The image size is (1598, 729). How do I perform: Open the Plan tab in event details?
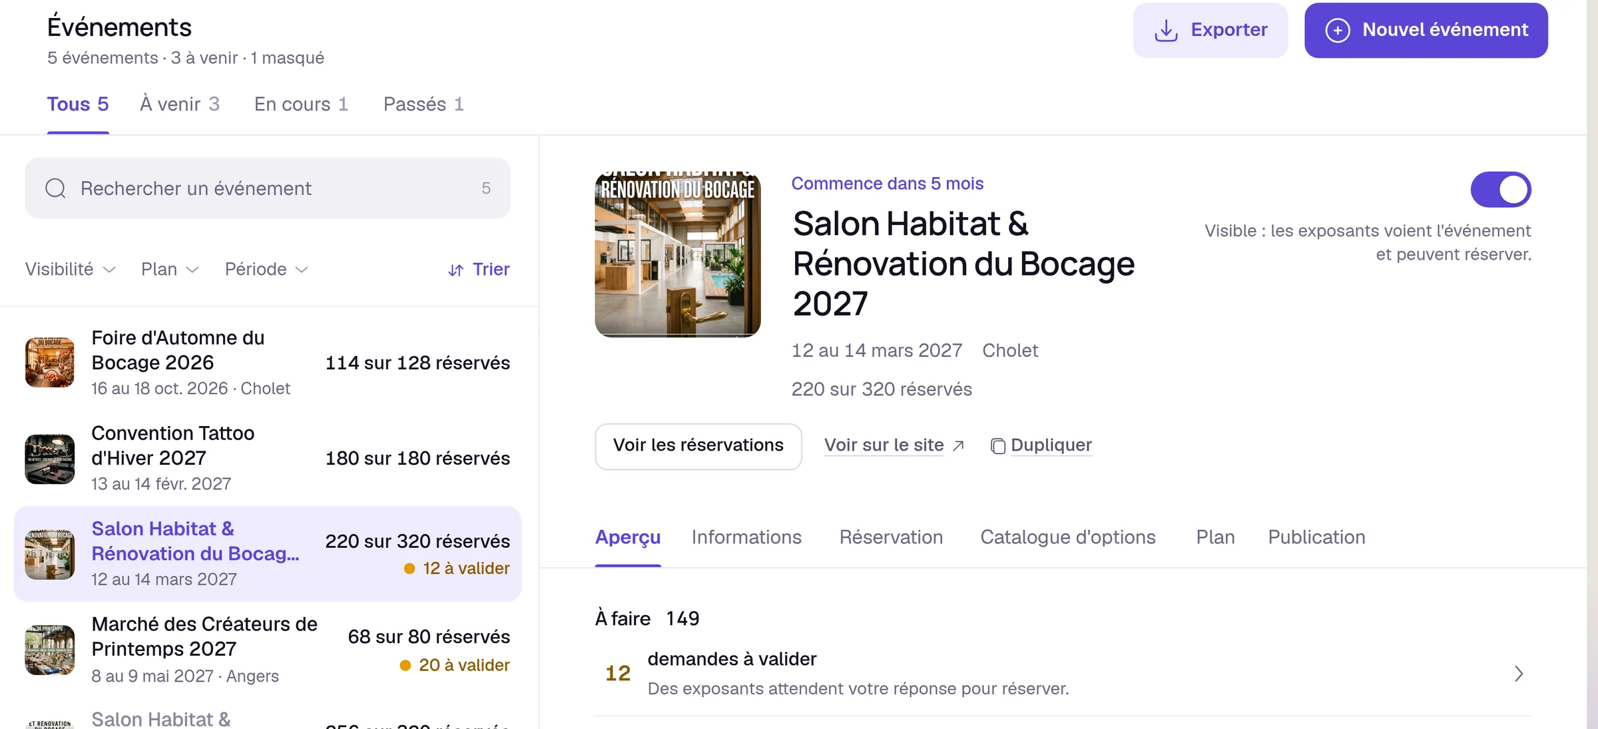click(1215, 537)
